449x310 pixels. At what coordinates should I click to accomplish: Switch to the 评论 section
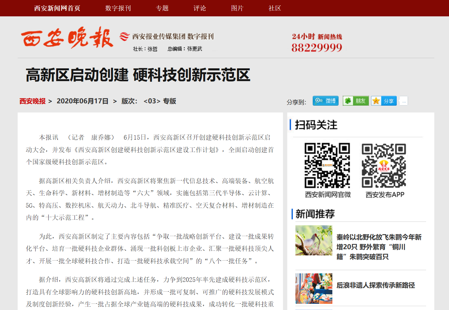click(x=200, y=8)
